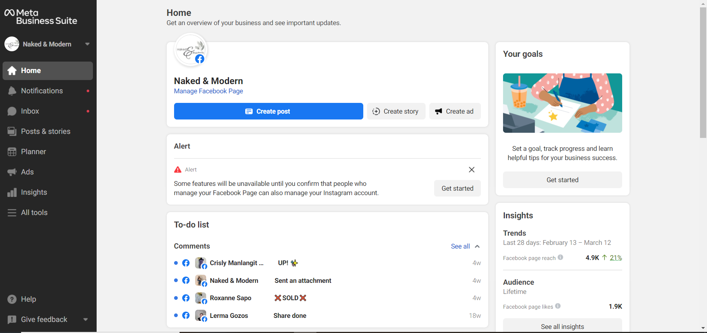The image size is (707, 333).
Task: Collapse the Comments section chevron
Action: 477,246
